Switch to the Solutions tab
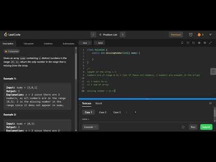216x162 pixels. coord(48,44)
